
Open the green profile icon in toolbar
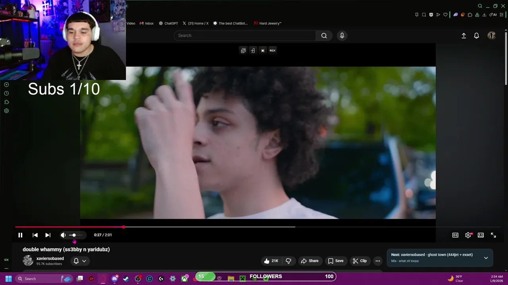tap(477, 15)
